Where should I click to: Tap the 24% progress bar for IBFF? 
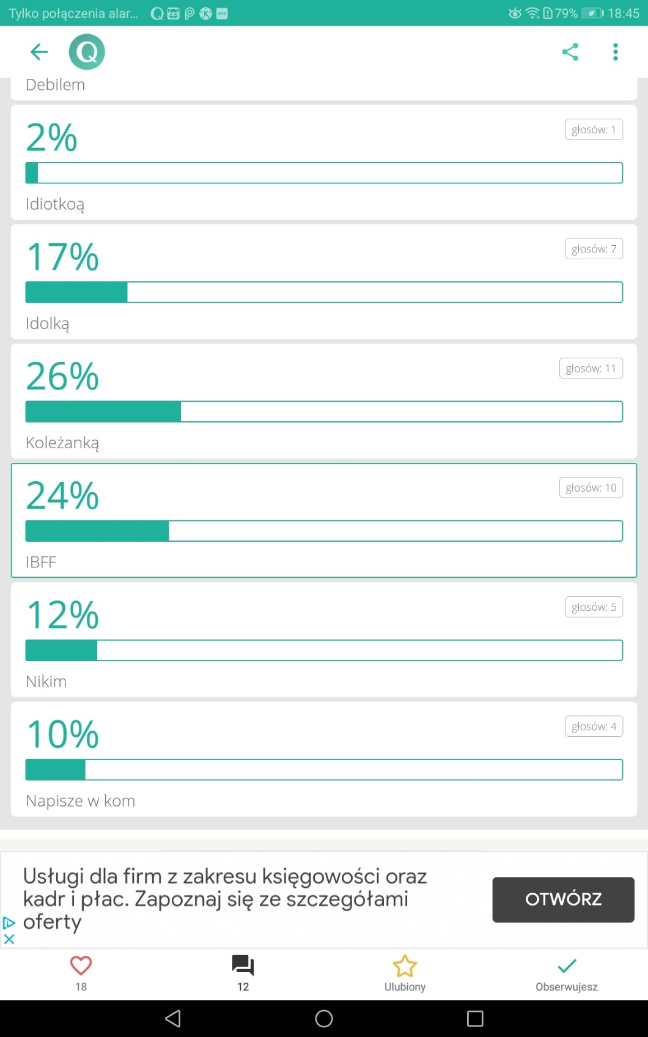click(324, 531)
